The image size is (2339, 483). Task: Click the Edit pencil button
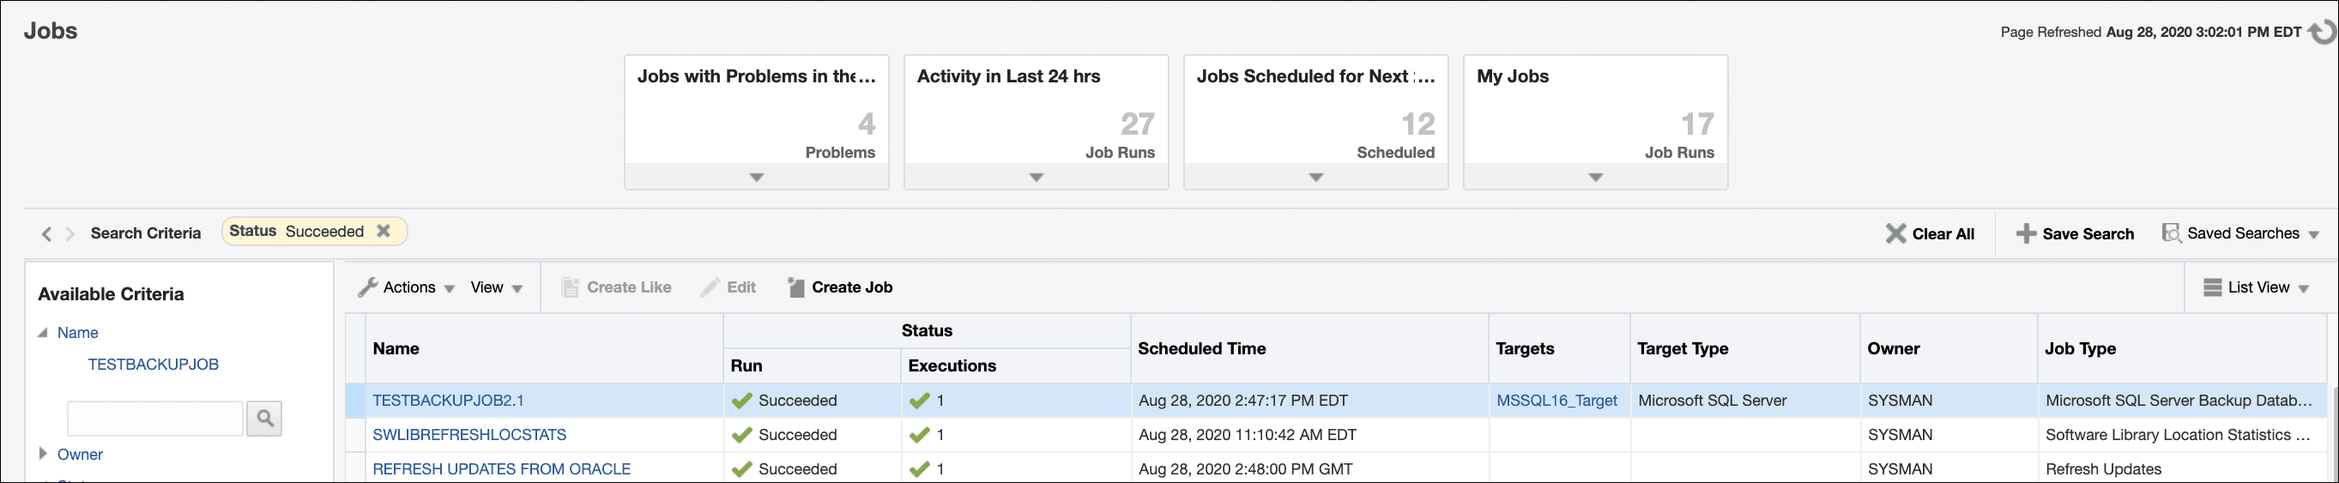(729, 287)
